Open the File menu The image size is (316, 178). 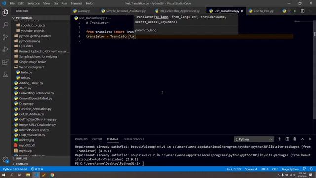pos(12,3)
